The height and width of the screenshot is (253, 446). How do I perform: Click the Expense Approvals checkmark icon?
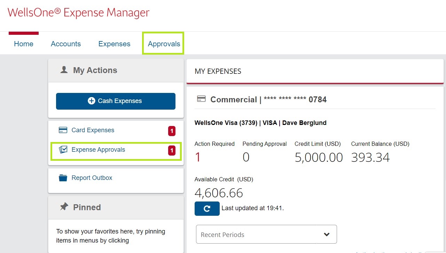tap(63, 150)
